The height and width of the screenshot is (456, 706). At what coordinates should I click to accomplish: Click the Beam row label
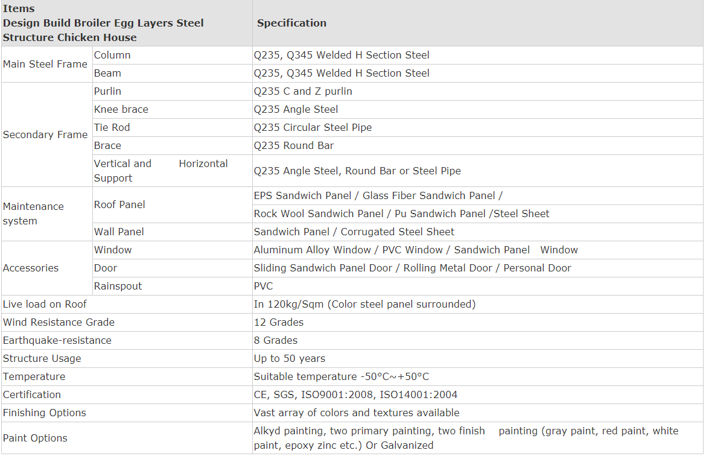pyautogui.click(x=107, y=73)
